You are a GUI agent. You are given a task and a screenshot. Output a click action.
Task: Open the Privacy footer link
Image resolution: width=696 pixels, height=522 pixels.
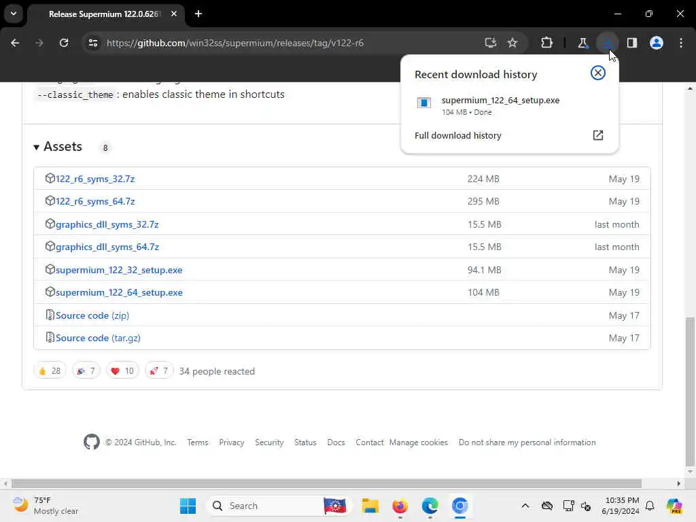tap(231, 442)
